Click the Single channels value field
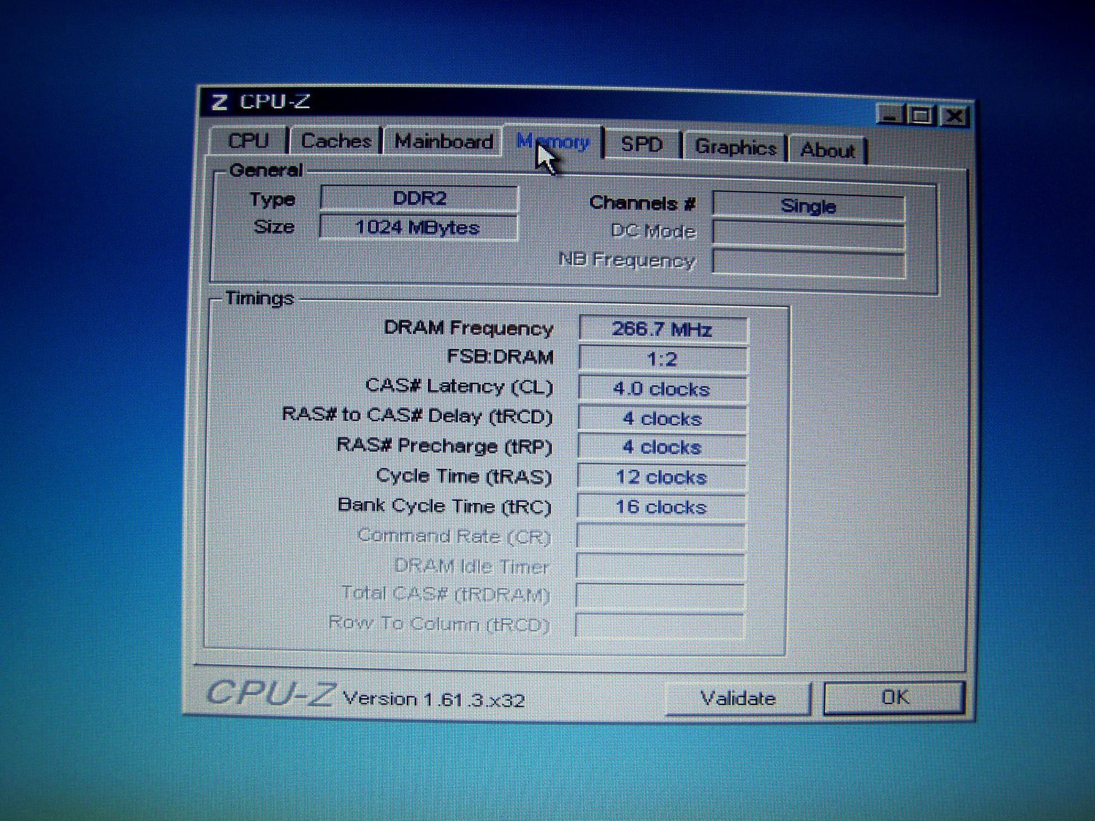This screenshot has height=821, width=1095. 809,206
